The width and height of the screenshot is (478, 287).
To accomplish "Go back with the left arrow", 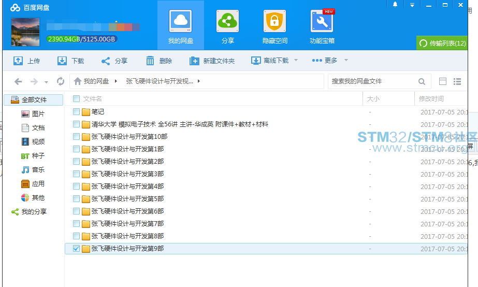I will 18,81.
